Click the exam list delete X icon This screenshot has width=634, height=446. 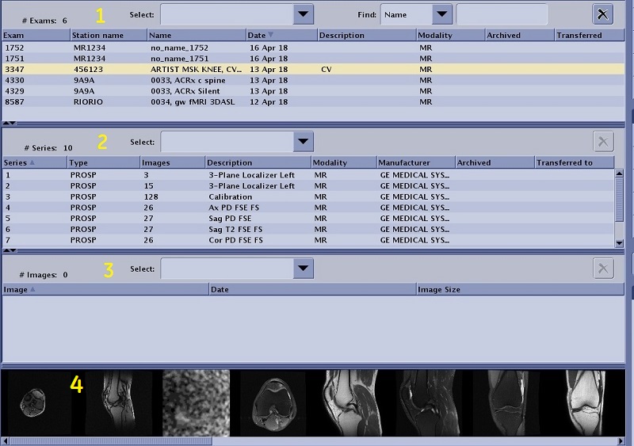603,13
